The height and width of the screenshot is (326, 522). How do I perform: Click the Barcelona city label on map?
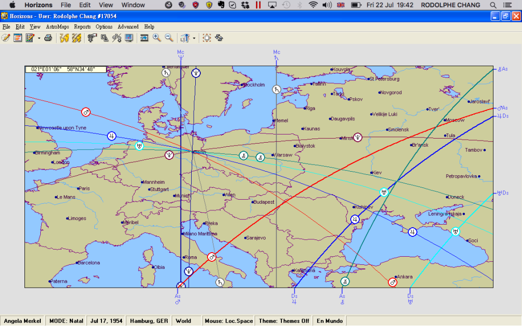pyautogui.click(x=89, y=263)
